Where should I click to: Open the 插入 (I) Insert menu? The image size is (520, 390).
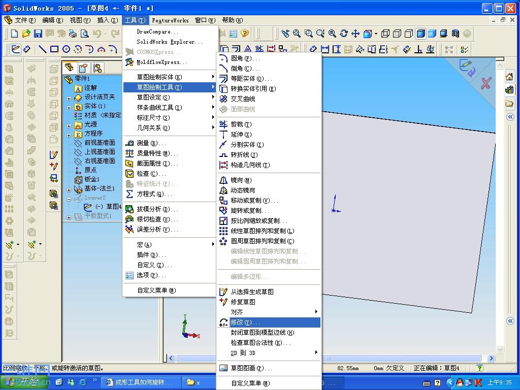108,20
